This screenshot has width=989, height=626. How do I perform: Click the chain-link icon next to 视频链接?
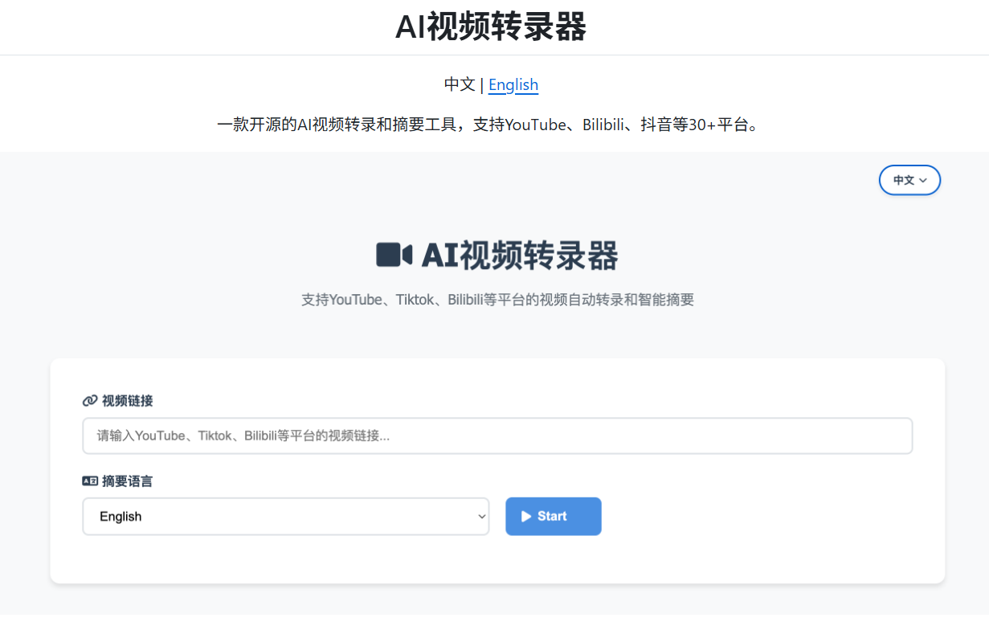pyautogui.click(x=90, y=401)
